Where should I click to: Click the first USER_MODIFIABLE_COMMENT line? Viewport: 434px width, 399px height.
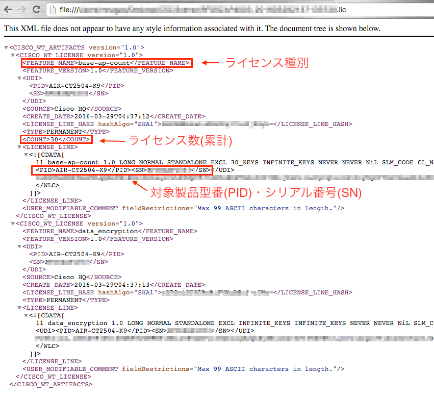[x=184, y=208]
